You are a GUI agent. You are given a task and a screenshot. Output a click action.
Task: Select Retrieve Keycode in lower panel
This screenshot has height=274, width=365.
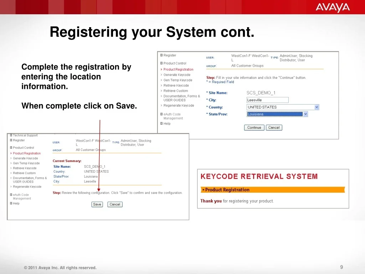click(x=25, y=168)
